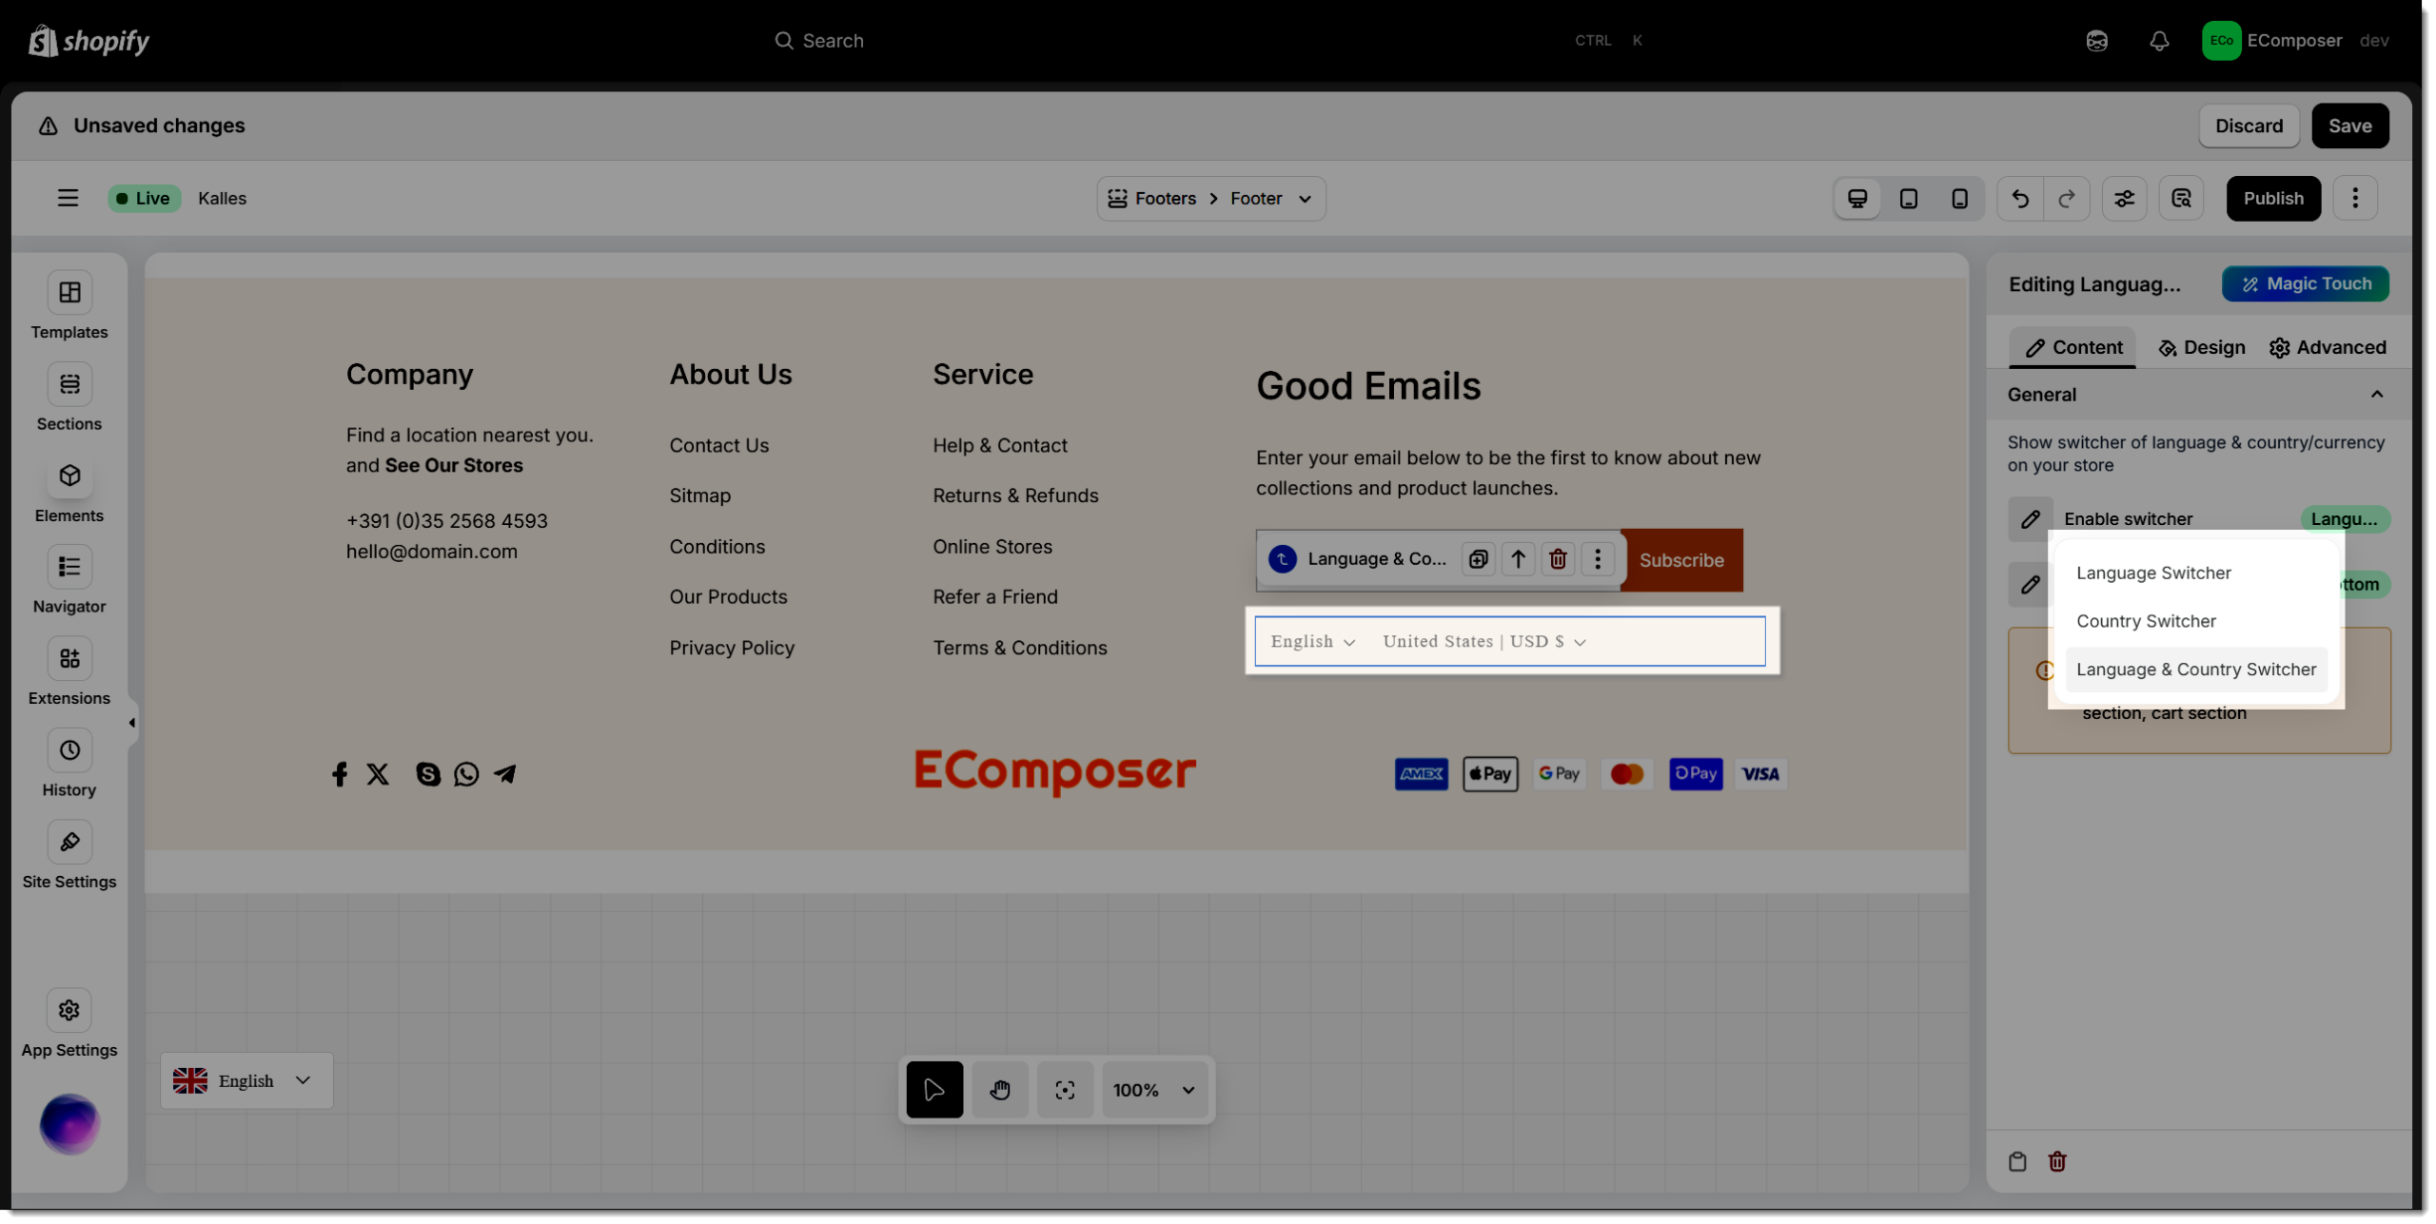Select the hand pan tool
This screenshot has height=1224, width=2436.
tap(999, 1090)
